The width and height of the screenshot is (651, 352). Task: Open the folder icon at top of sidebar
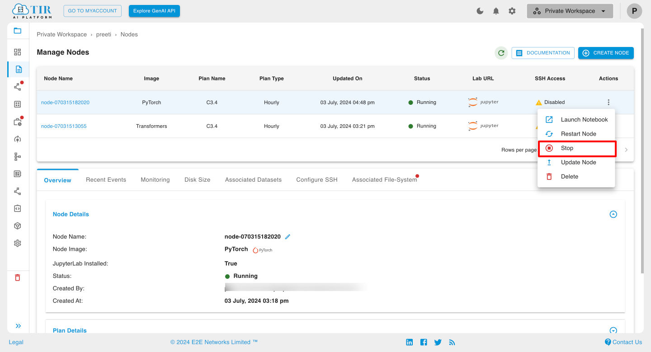point(18,31)
